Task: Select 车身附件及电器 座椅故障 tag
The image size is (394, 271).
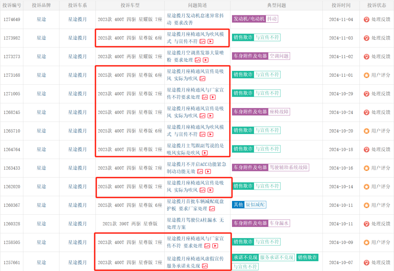Action: point(261,112)
